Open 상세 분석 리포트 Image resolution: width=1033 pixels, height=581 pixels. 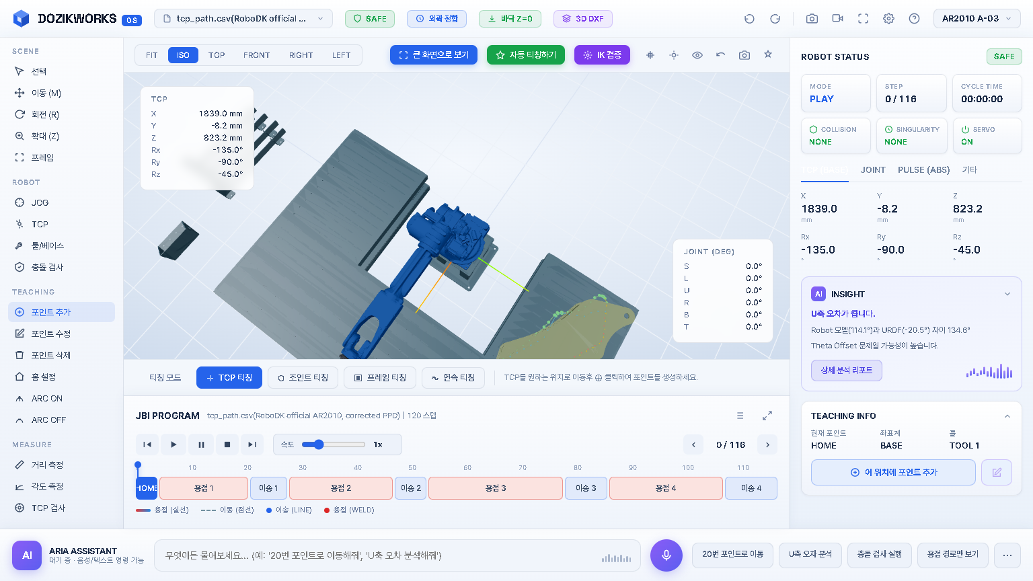tap(847, 371)
